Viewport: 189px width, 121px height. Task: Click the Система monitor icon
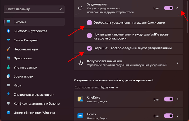(x=9, y=22)
